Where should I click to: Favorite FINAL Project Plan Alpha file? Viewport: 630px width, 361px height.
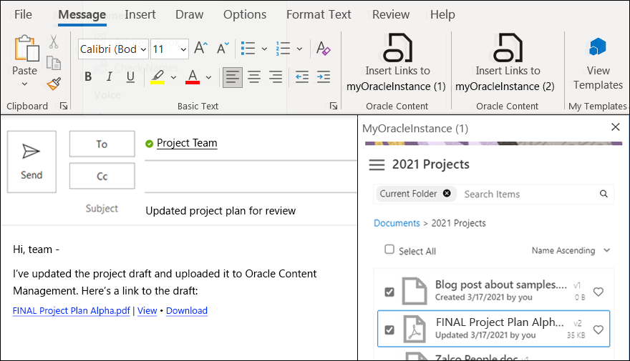598,330
